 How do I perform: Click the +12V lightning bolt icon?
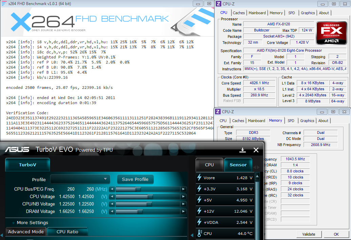tap(199, 211)
